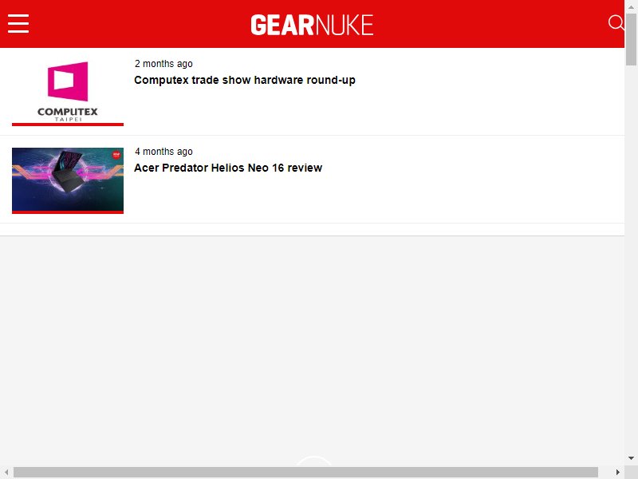Go to the GearNuke logo homepage

[312, 25]
